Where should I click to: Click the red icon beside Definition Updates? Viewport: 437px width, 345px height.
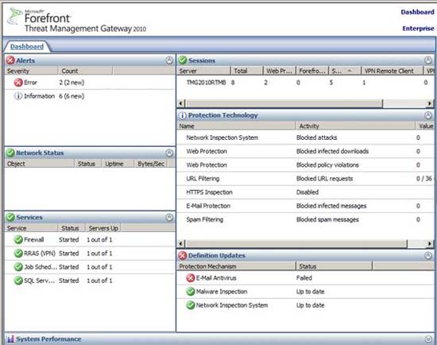[x=183, y=255]
